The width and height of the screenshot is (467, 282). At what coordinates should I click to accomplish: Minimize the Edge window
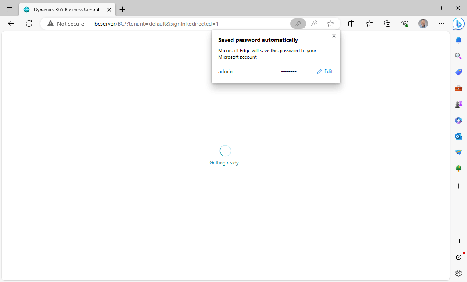pyautogui.click(x=421, y=8)
